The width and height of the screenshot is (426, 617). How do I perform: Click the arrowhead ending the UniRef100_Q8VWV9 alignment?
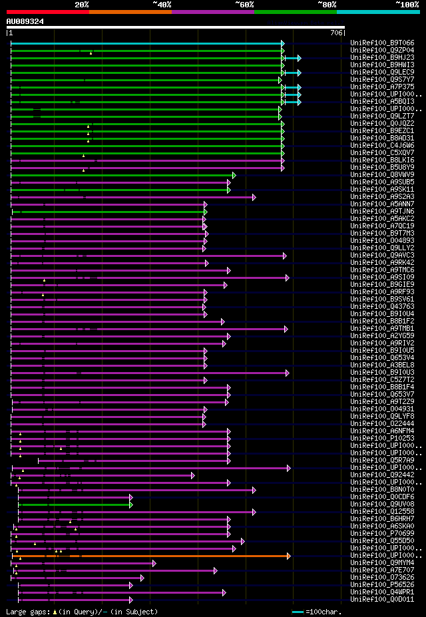(x=234, y=175)
